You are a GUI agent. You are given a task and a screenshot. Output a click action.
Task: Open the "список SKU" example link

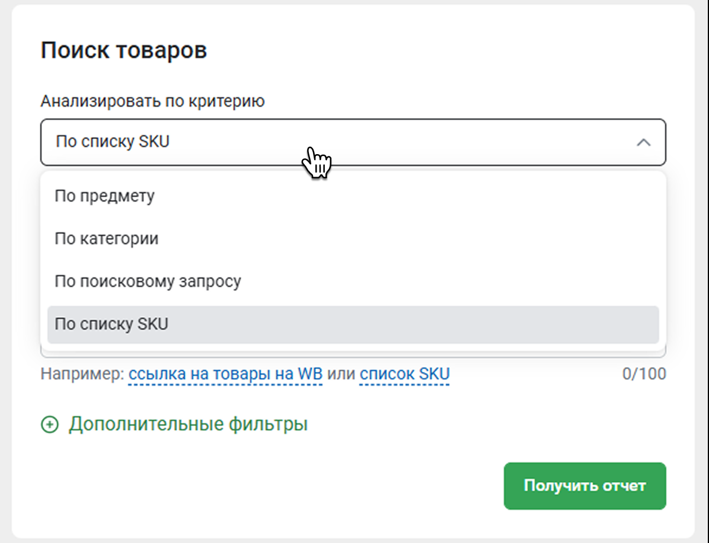[x=404, y=374]
